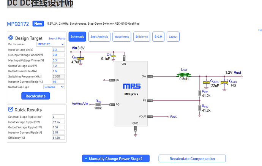Click the Search Parts link
The image size is (262, 166).
point(57,38)
